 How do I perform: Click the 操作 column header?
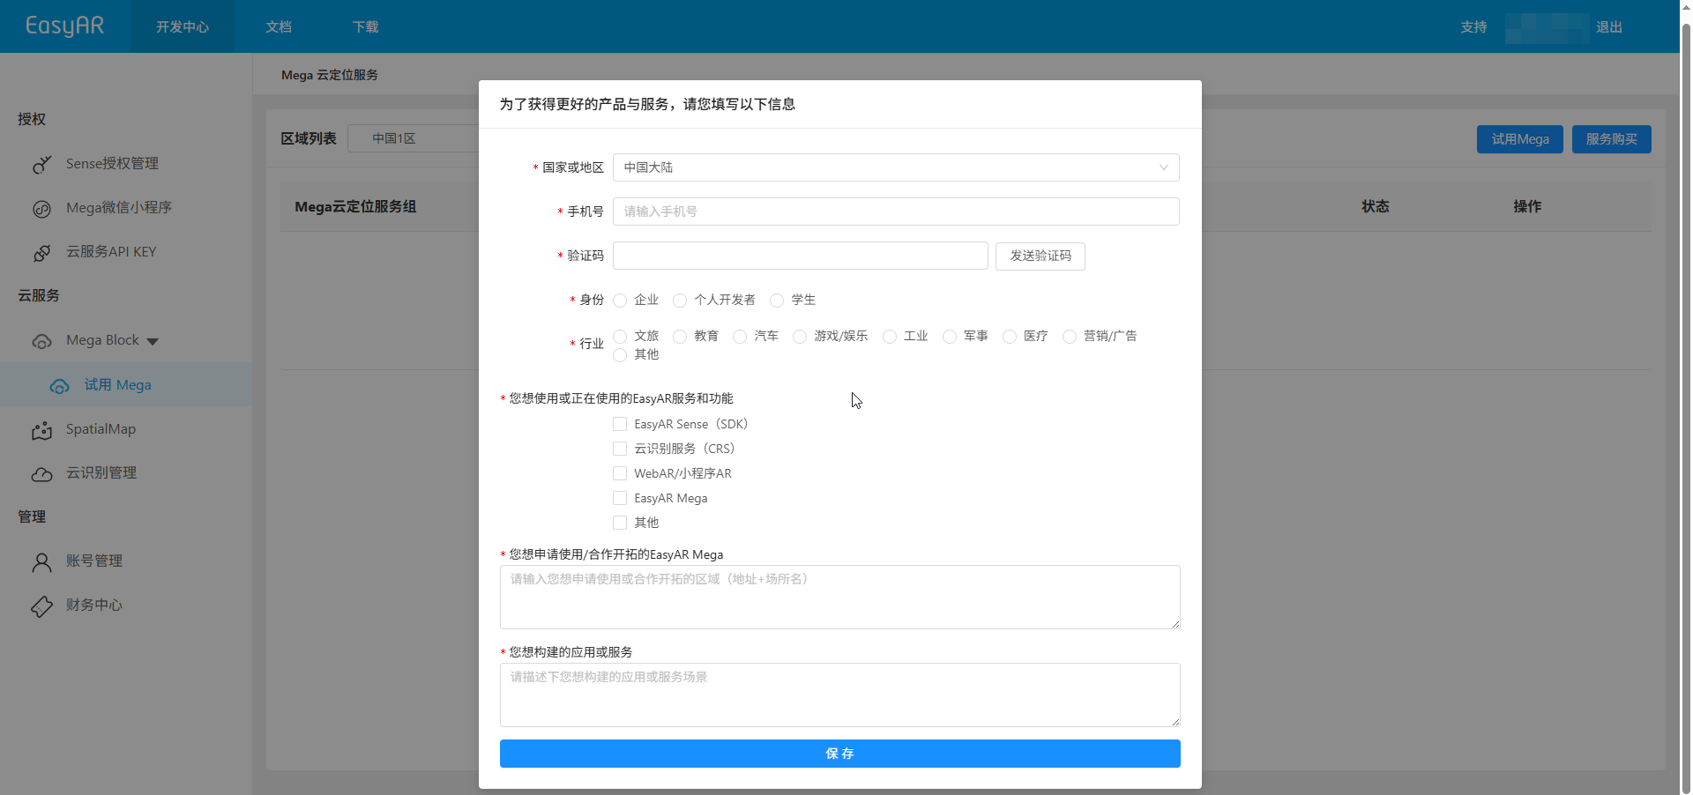[1527, 206]
